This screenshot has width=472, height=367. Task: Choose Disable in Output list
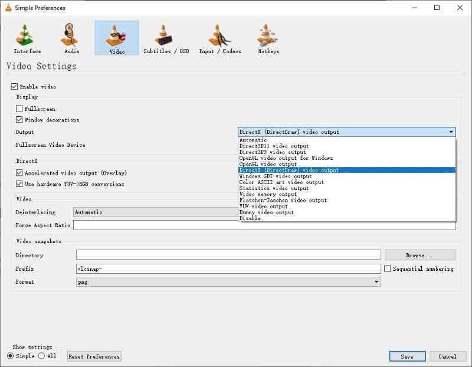pyautogui.click(x=347, y=218)
